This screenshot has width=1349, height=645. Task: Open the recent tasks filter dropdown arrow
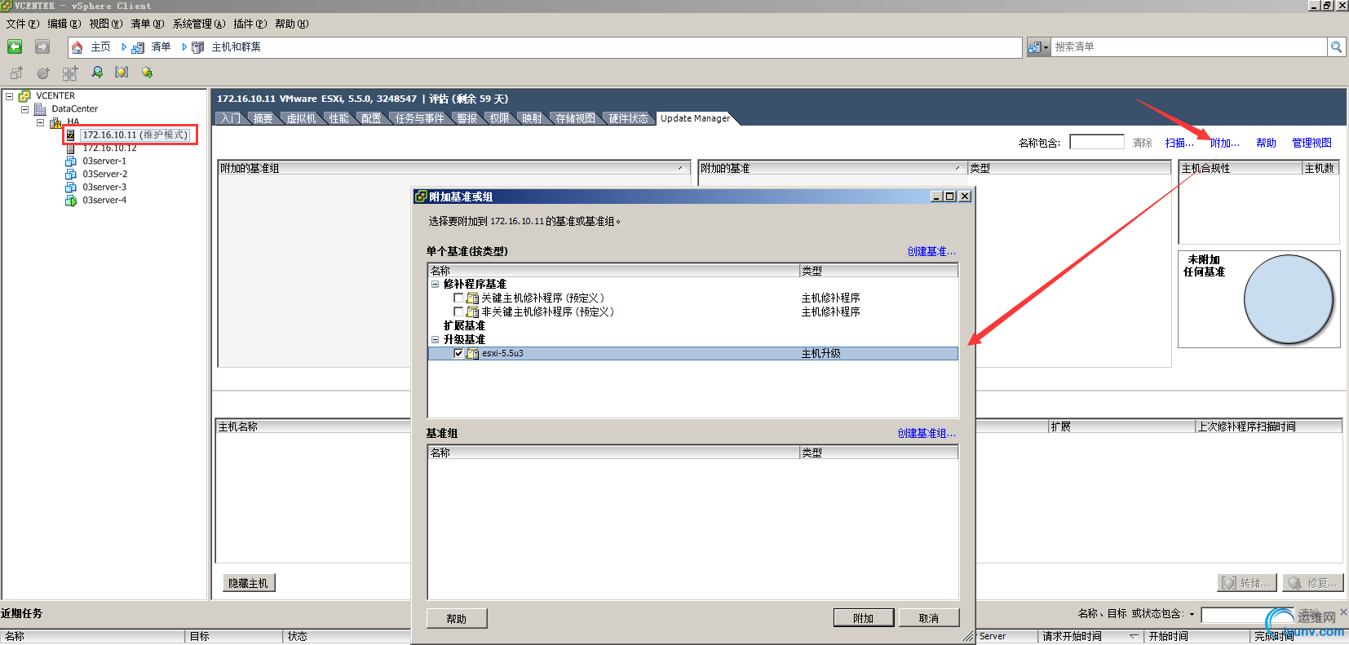(1192, 614)
